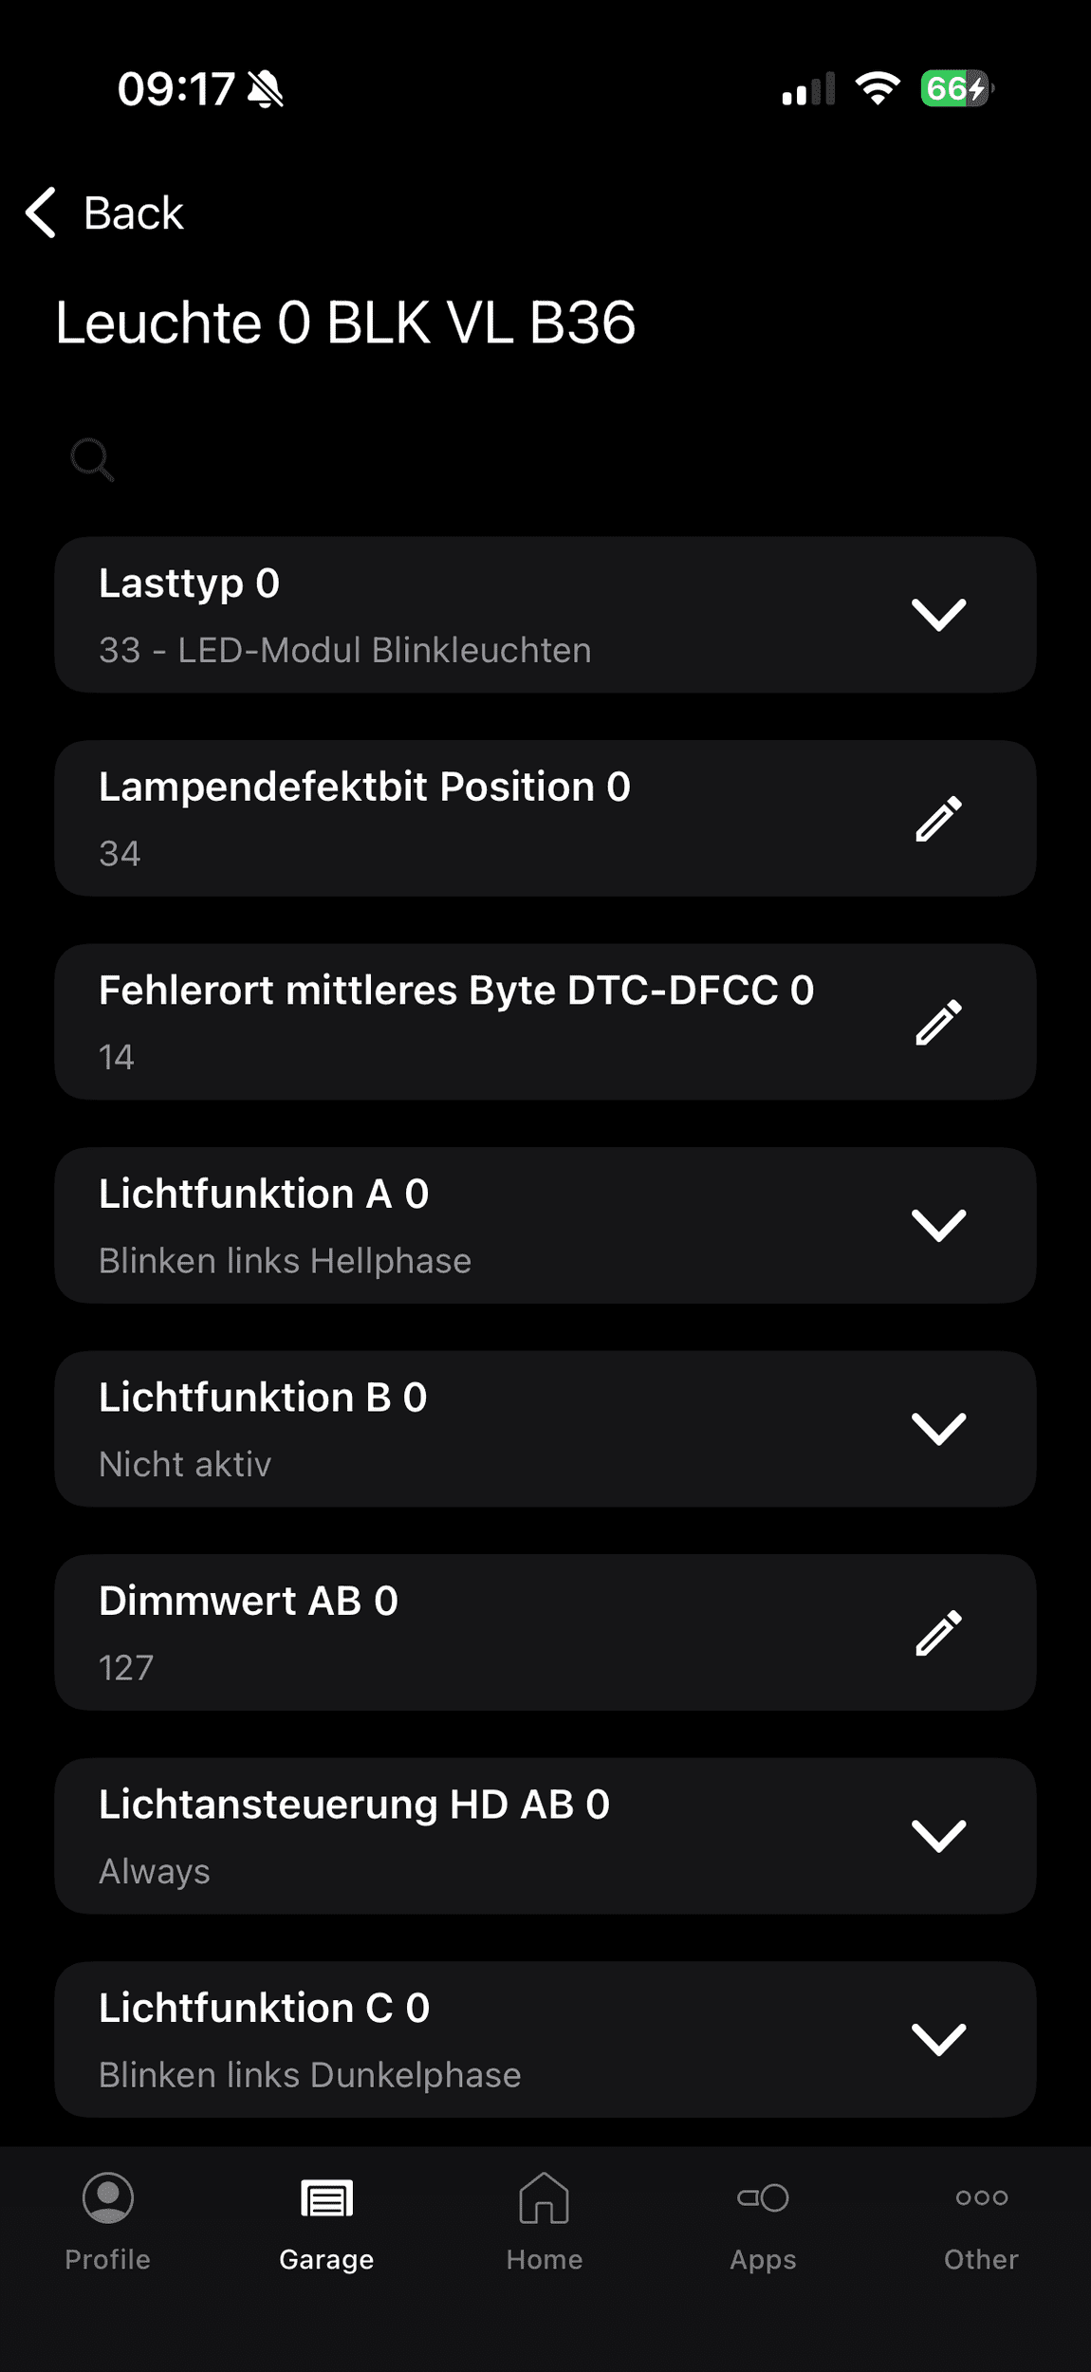The image size is (1091, 2372).
Task: Tap the Profile avatar icon
Action: point(108,2197)
